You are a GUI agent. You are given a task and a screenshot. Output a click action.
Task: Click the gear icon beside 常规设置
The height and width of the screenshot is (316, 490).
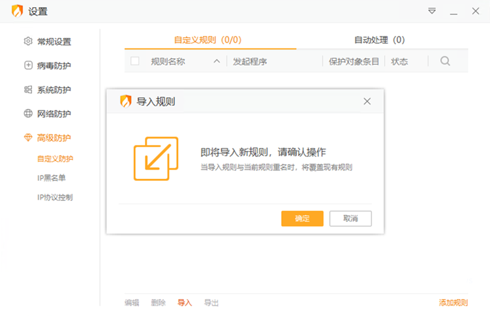[x=28, y=41]
